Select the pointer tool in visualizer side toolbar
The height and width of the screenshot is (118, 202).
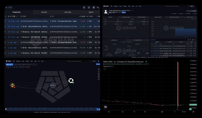click(99, 69)
